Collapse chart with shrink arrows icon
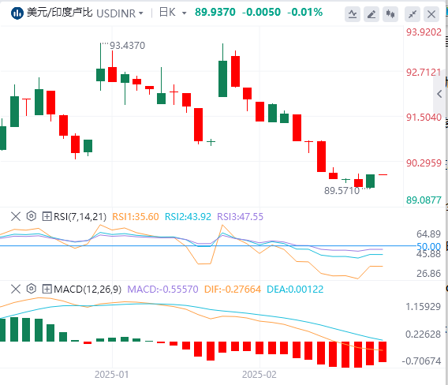448x385 pixels. [413, 14]
